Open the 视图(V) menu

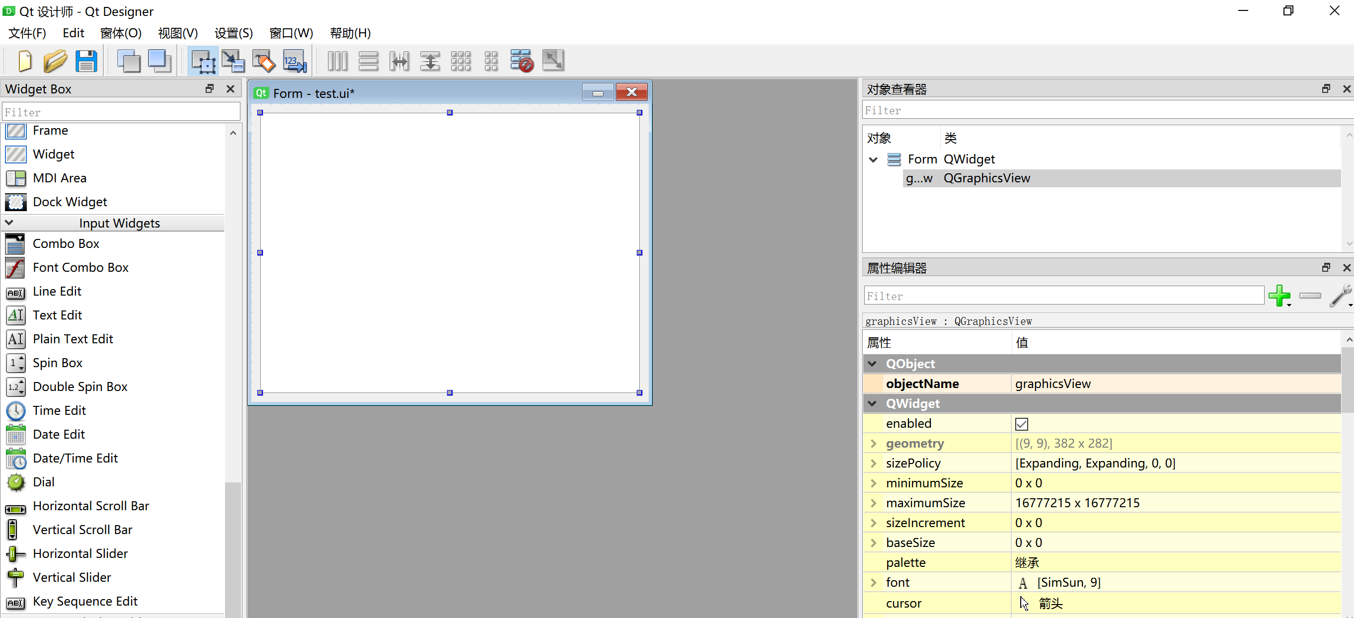coord(178,33)
